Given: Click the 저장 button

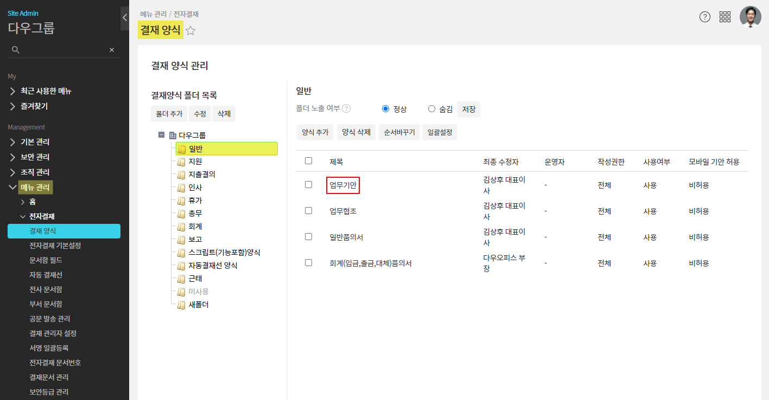Looking at the screenshot, I should (x=468, y=109).
